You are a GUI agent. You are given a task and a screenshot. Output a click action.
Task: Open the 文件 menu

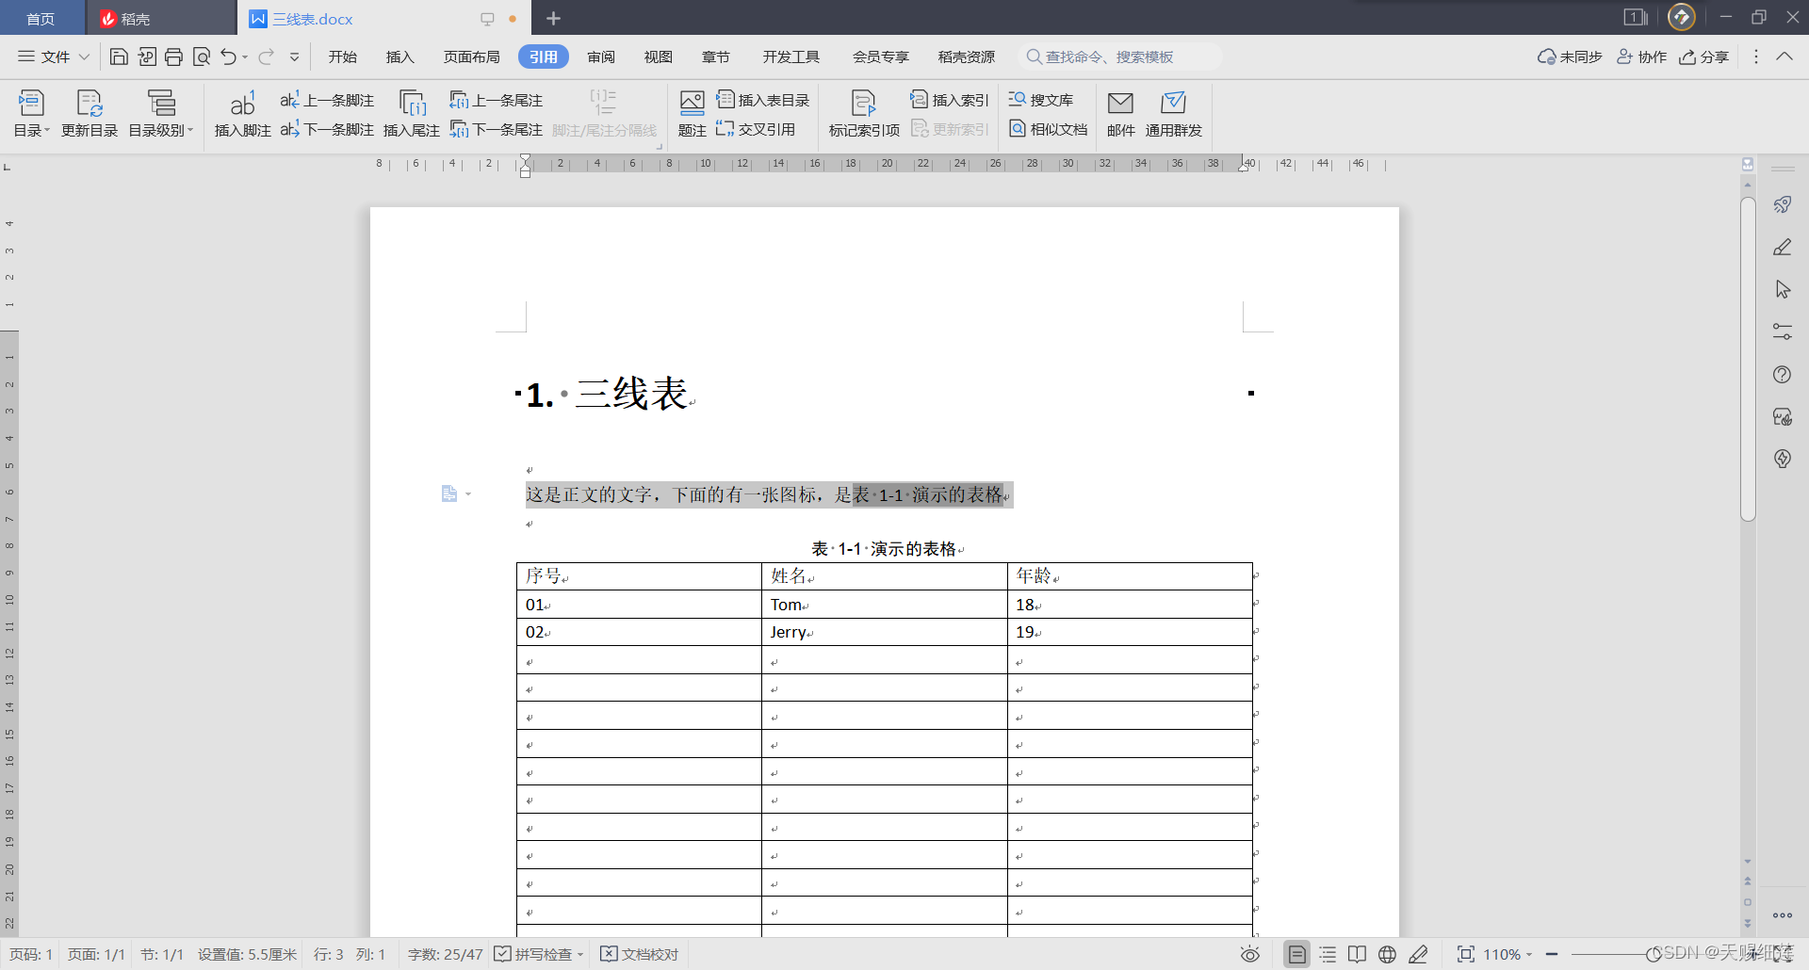[54, 57]
